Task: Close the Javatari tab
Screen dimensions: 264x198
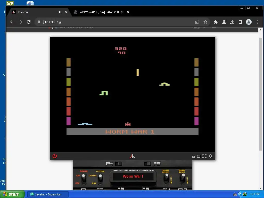Action: [x=66, y=12]
